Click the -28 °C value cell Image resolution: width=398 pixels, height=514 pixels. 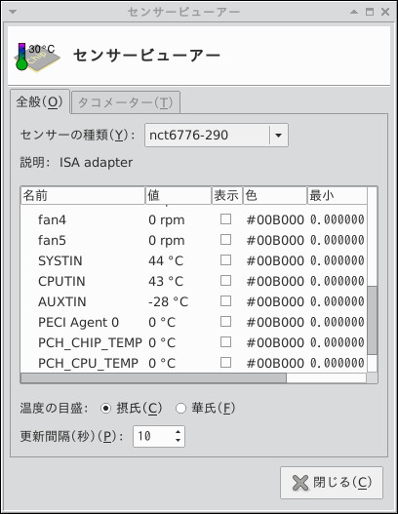168,302
